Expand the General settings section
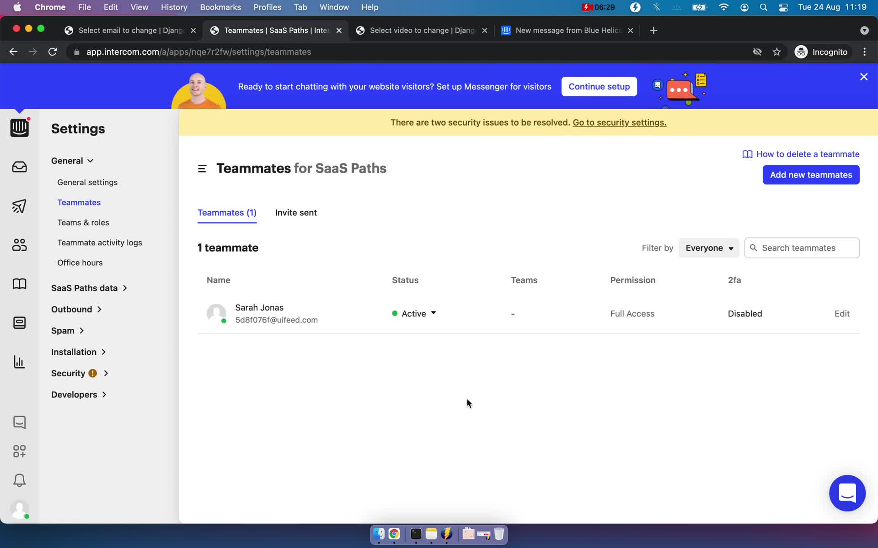Viewport: 878px width, 548px height. click(72, 160)
